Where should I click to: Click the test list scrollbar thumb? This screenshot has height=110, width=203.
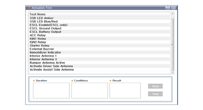point(172,44)
